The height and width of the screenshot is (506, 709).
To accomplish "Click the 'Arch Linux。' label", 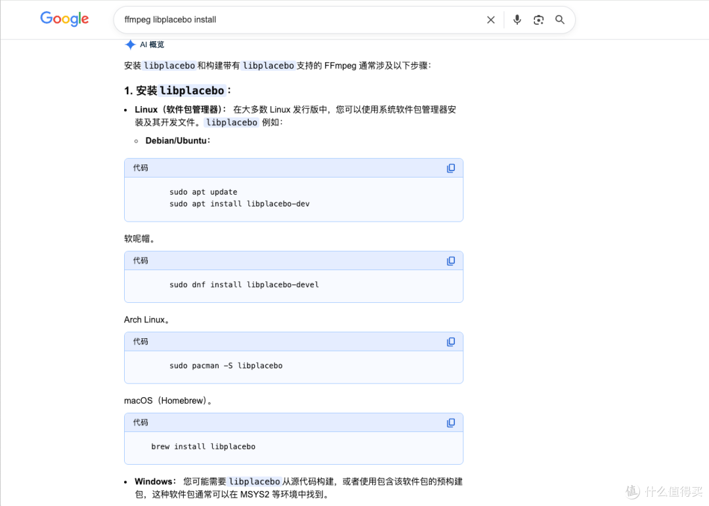I will pyautogui.click(x=146, y=320).
